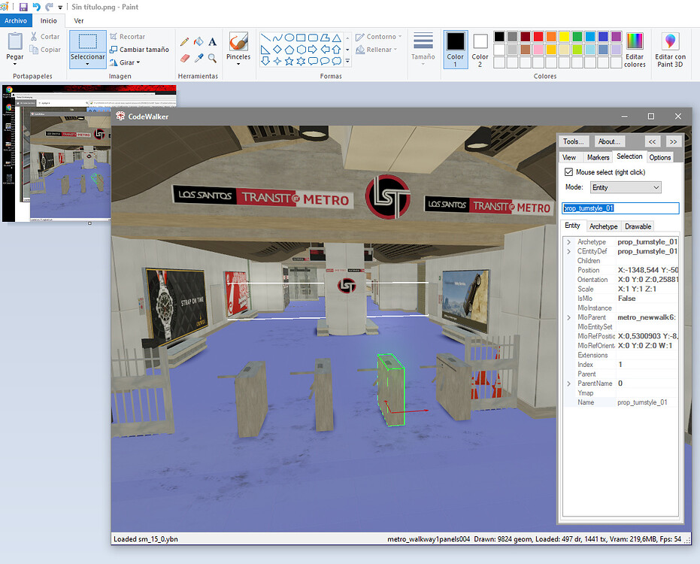Expand the Archetype property row
This screenshot has width=700, height=564.
(x=569, y=242)
